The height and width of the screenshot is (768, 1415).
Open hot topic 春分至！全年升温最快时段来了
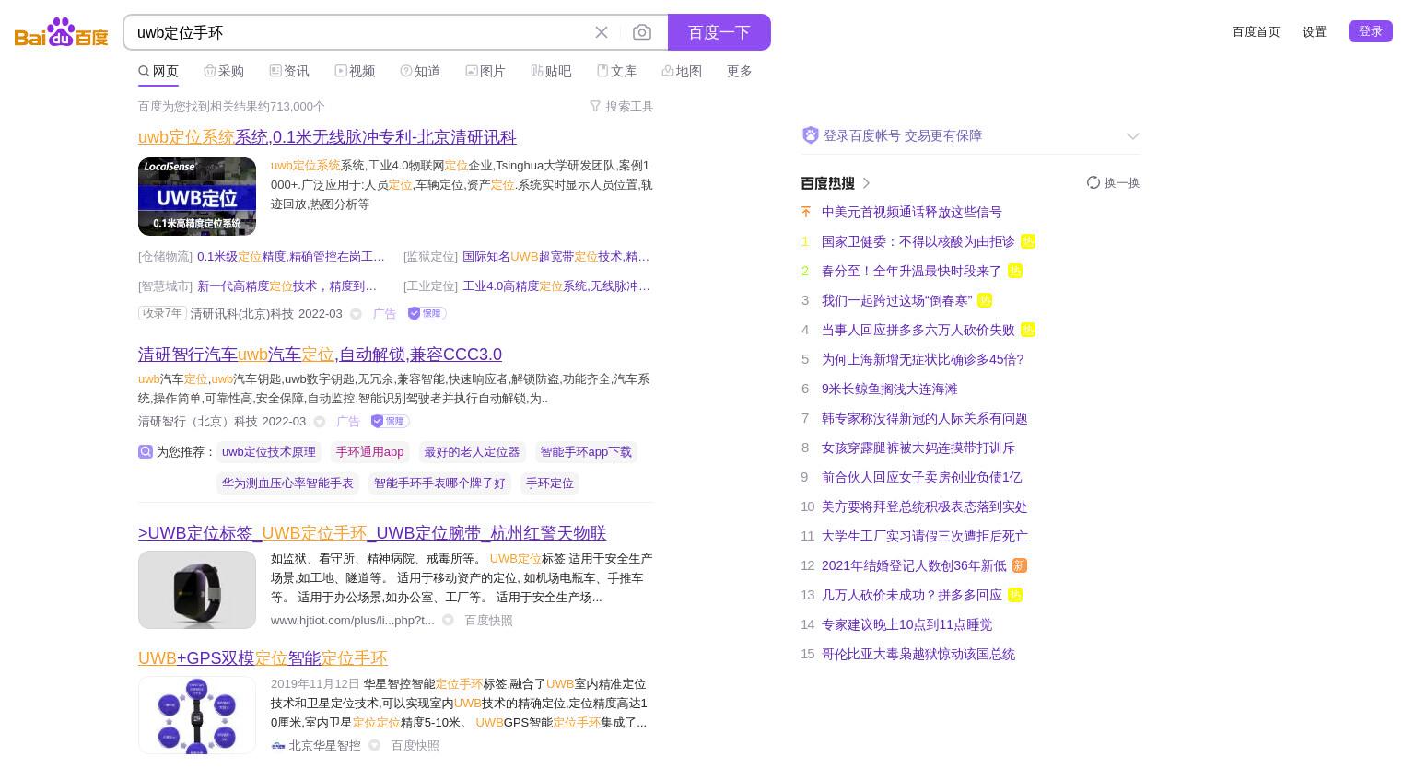[911, 271]
